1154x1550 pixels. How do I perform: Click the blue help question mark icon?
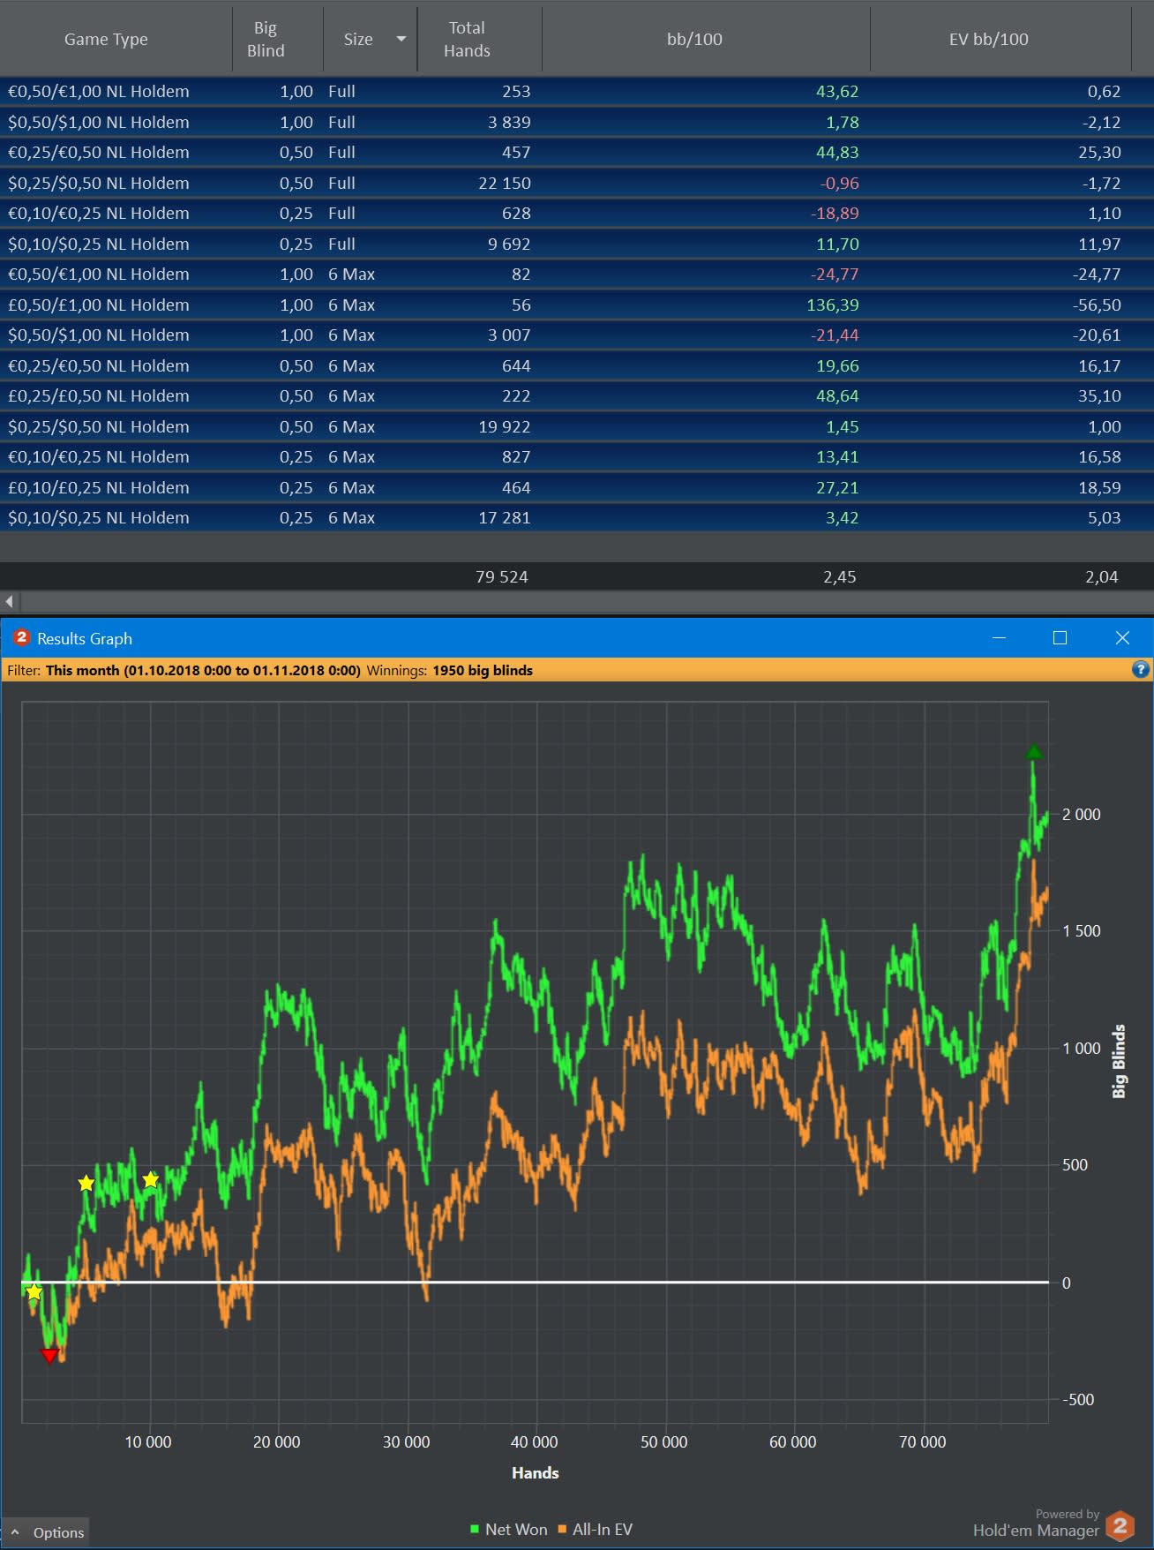pyautogui.click(x=1140, y=670)
